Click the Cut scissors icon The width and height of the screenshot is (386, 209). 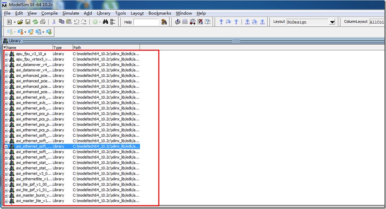(x=54, y=22)
